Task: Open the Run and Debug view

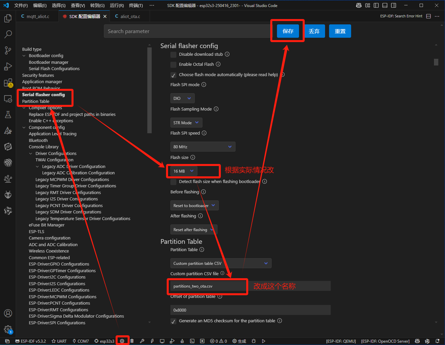Action: pyautogui.click(x=8, y=66)
